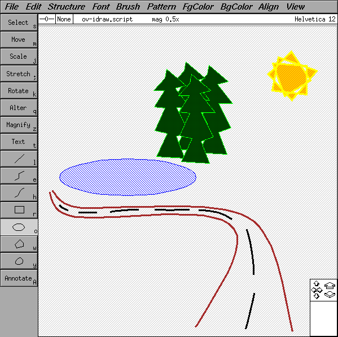Click the 'None' pattern indicator
The height and width of the screenshot is (337, 338).
[64, 19]
